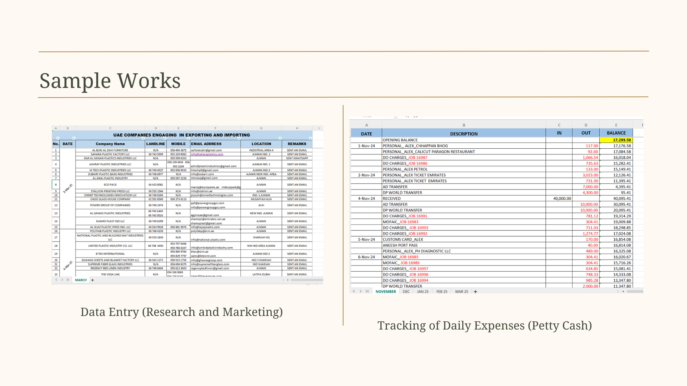Select the yellow opening balance cell 17,293.58
687x386 pixels.
pyautogui.click(x=616, y=140)
